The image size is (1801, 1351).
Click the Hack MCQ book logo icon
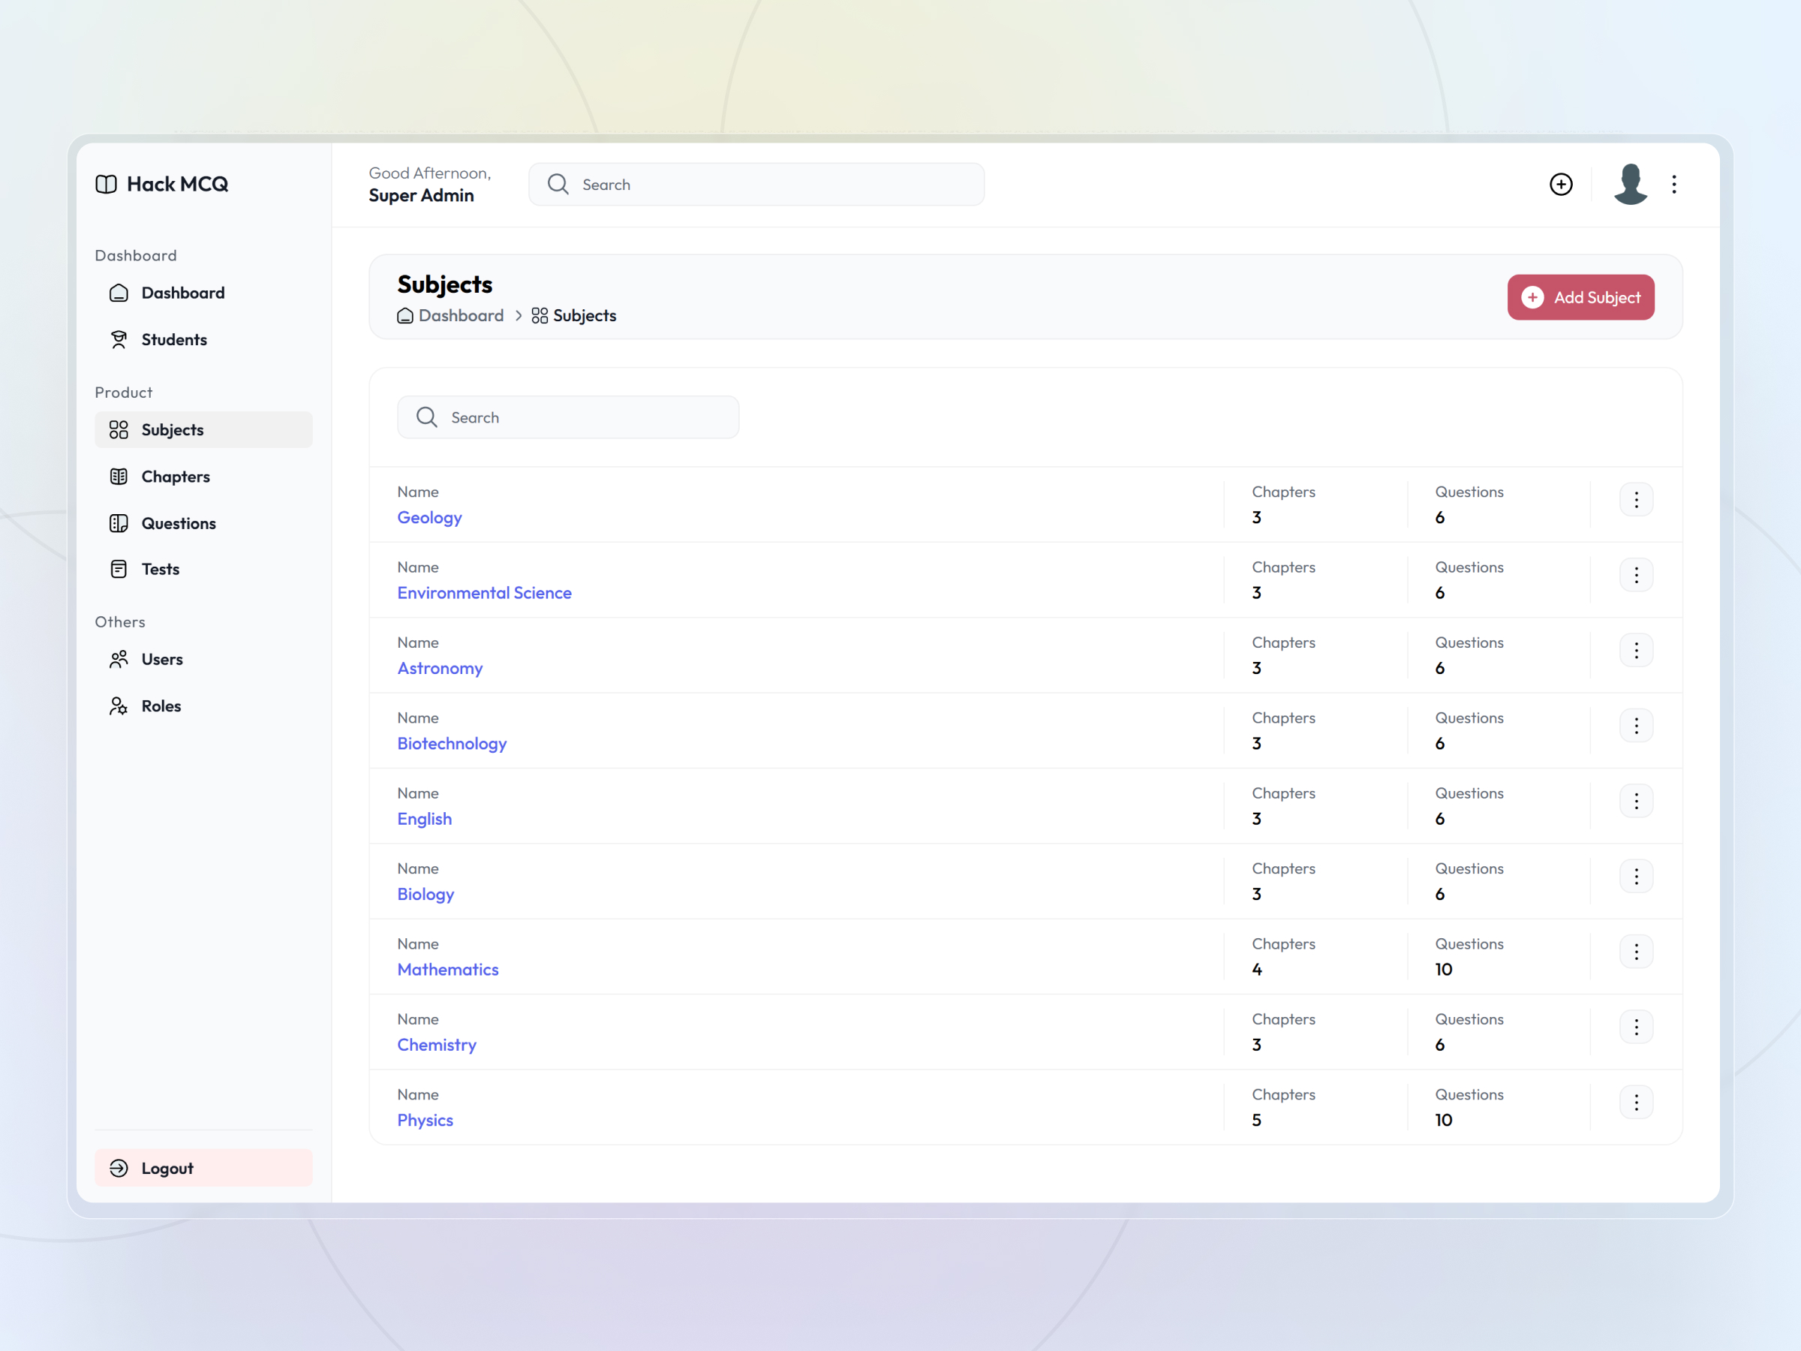coord(106,184)
